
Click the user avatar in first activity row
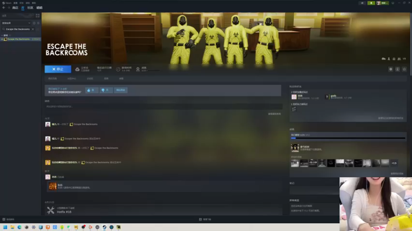tap(47, 124)
